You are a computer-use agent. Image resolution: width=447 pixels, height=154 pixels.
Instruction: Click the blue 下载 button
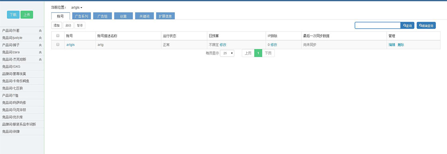coord(13,15)
